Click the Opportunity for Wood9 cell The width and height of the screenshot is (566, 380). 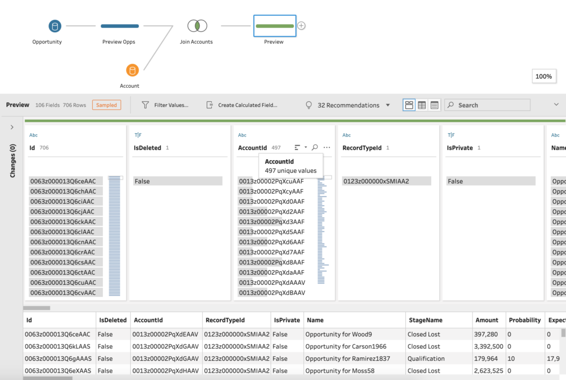point(355,335)
